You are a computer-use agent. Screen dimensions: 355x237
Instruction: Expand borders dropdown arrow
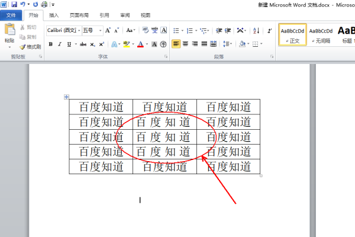[x=262, y=44]
